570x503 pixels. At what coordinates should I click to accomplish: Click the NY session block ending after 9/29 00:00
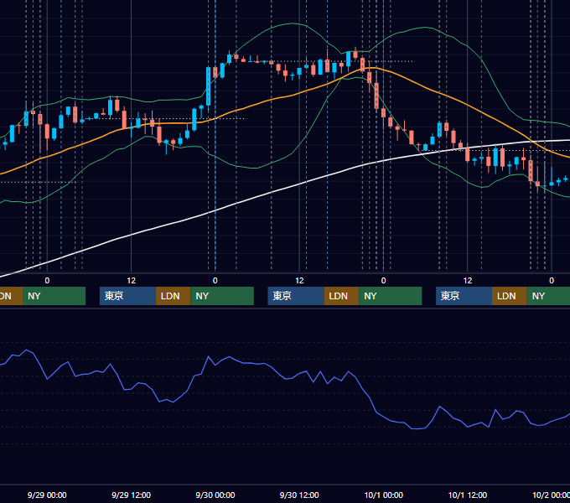pyautogui.click(x=54, y=296)
